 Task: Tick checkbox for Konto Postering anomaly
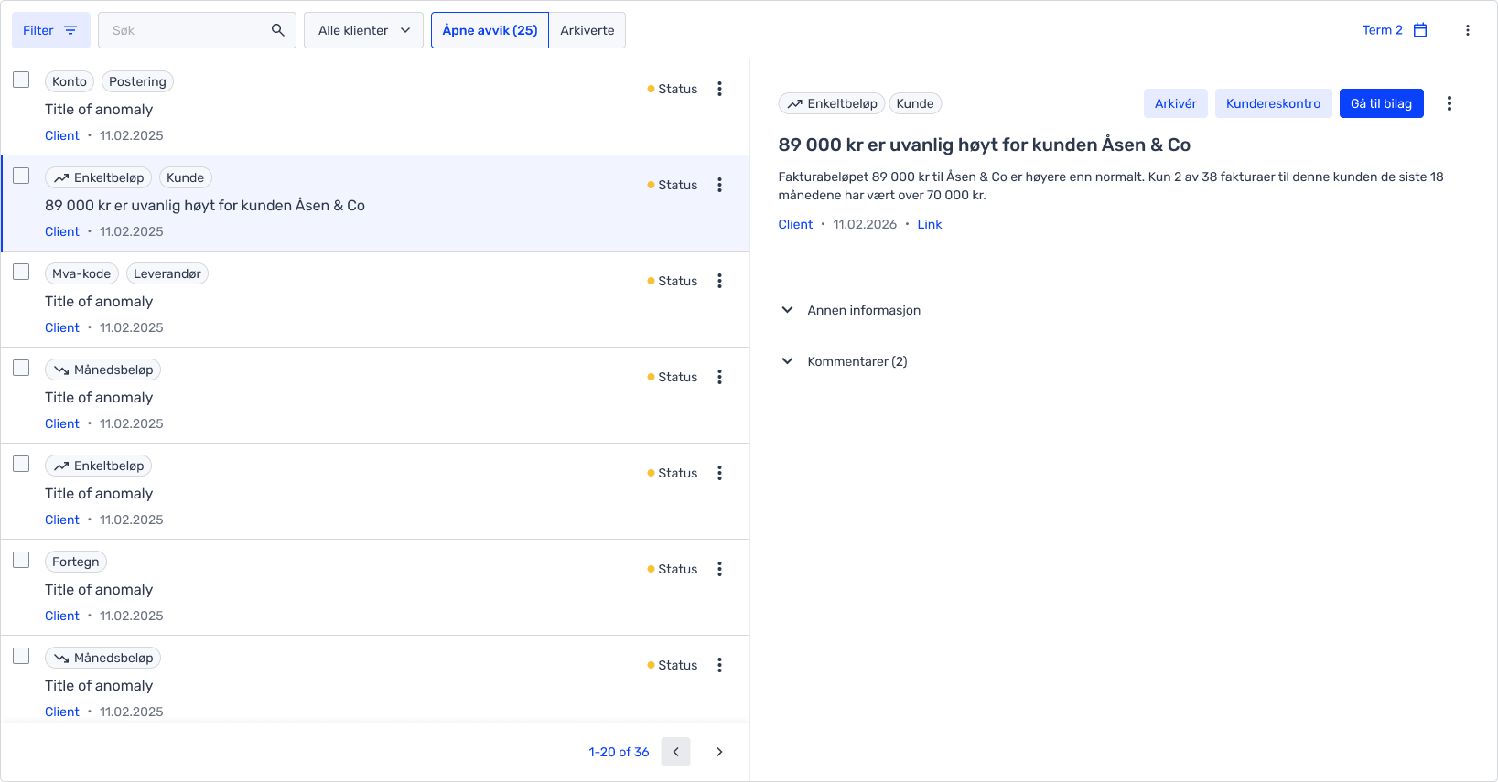pos(21,80)
